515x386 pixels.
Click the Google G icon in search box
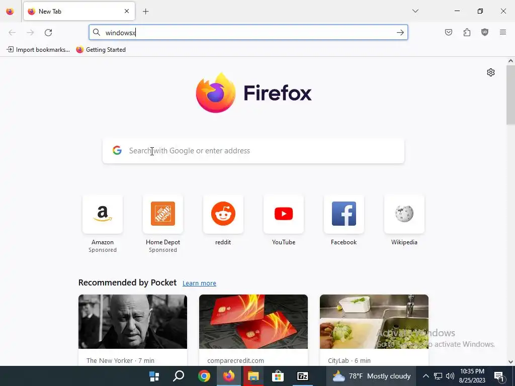click(117, 150)
